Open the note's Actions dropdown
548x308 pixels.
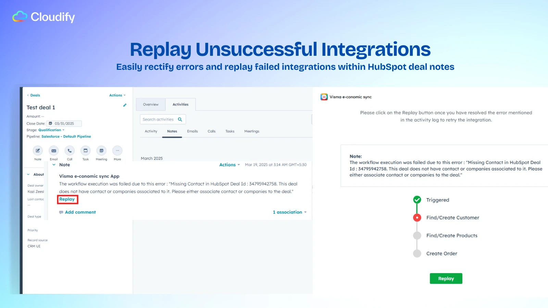[x=229, y=165]
